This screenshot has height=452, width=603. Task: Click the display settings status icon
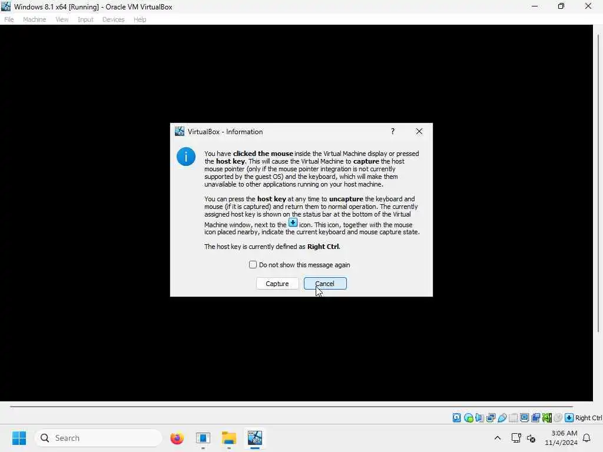click(x=524, y=418)
